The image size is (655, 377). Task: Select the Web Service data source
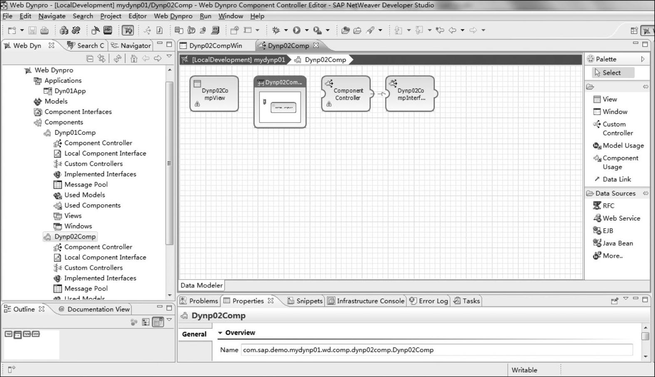[x=616, y=218]
